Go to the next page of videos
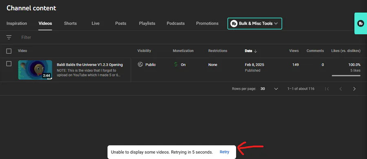This screenshot has width=367, height=159. tap(354, 89)
